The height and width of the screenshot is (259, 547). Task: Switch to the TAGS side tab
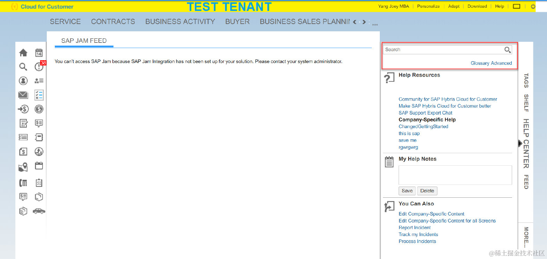[526, 80]
